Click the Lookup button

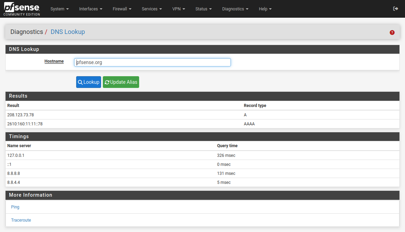pos(89,82)
